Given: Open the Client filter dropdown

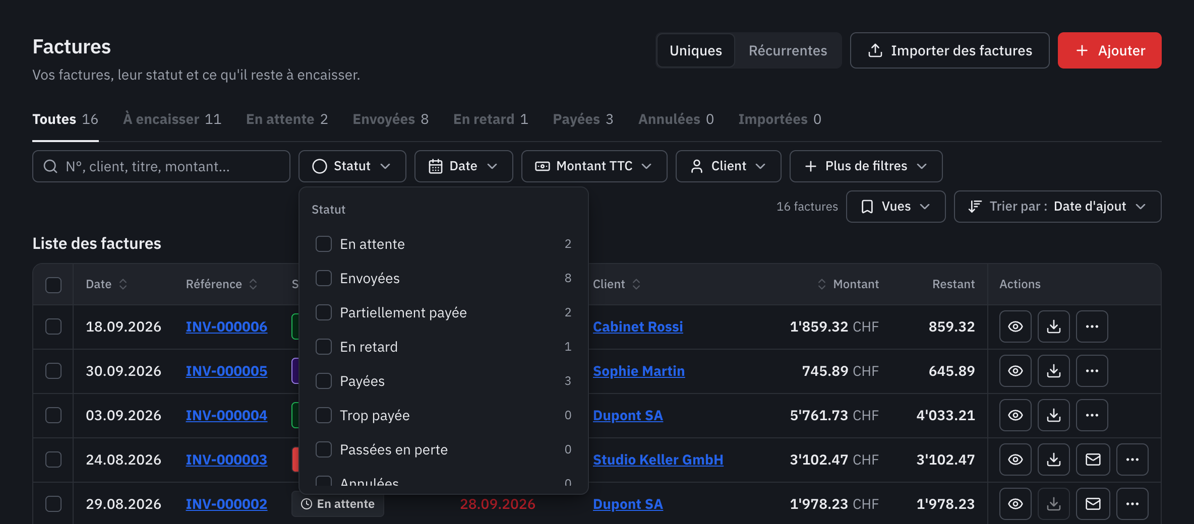Looking at the screenshot, I should click(x=728, y=166).
